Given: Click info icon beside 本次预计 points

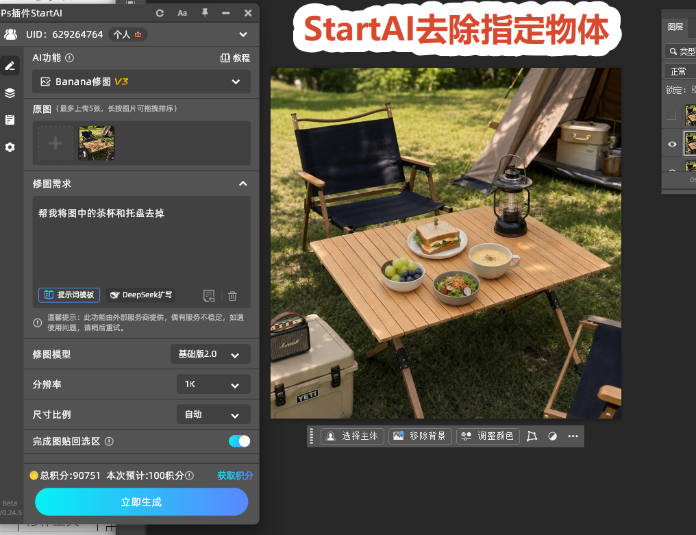Looking at the screenshot, I should 189,475.
